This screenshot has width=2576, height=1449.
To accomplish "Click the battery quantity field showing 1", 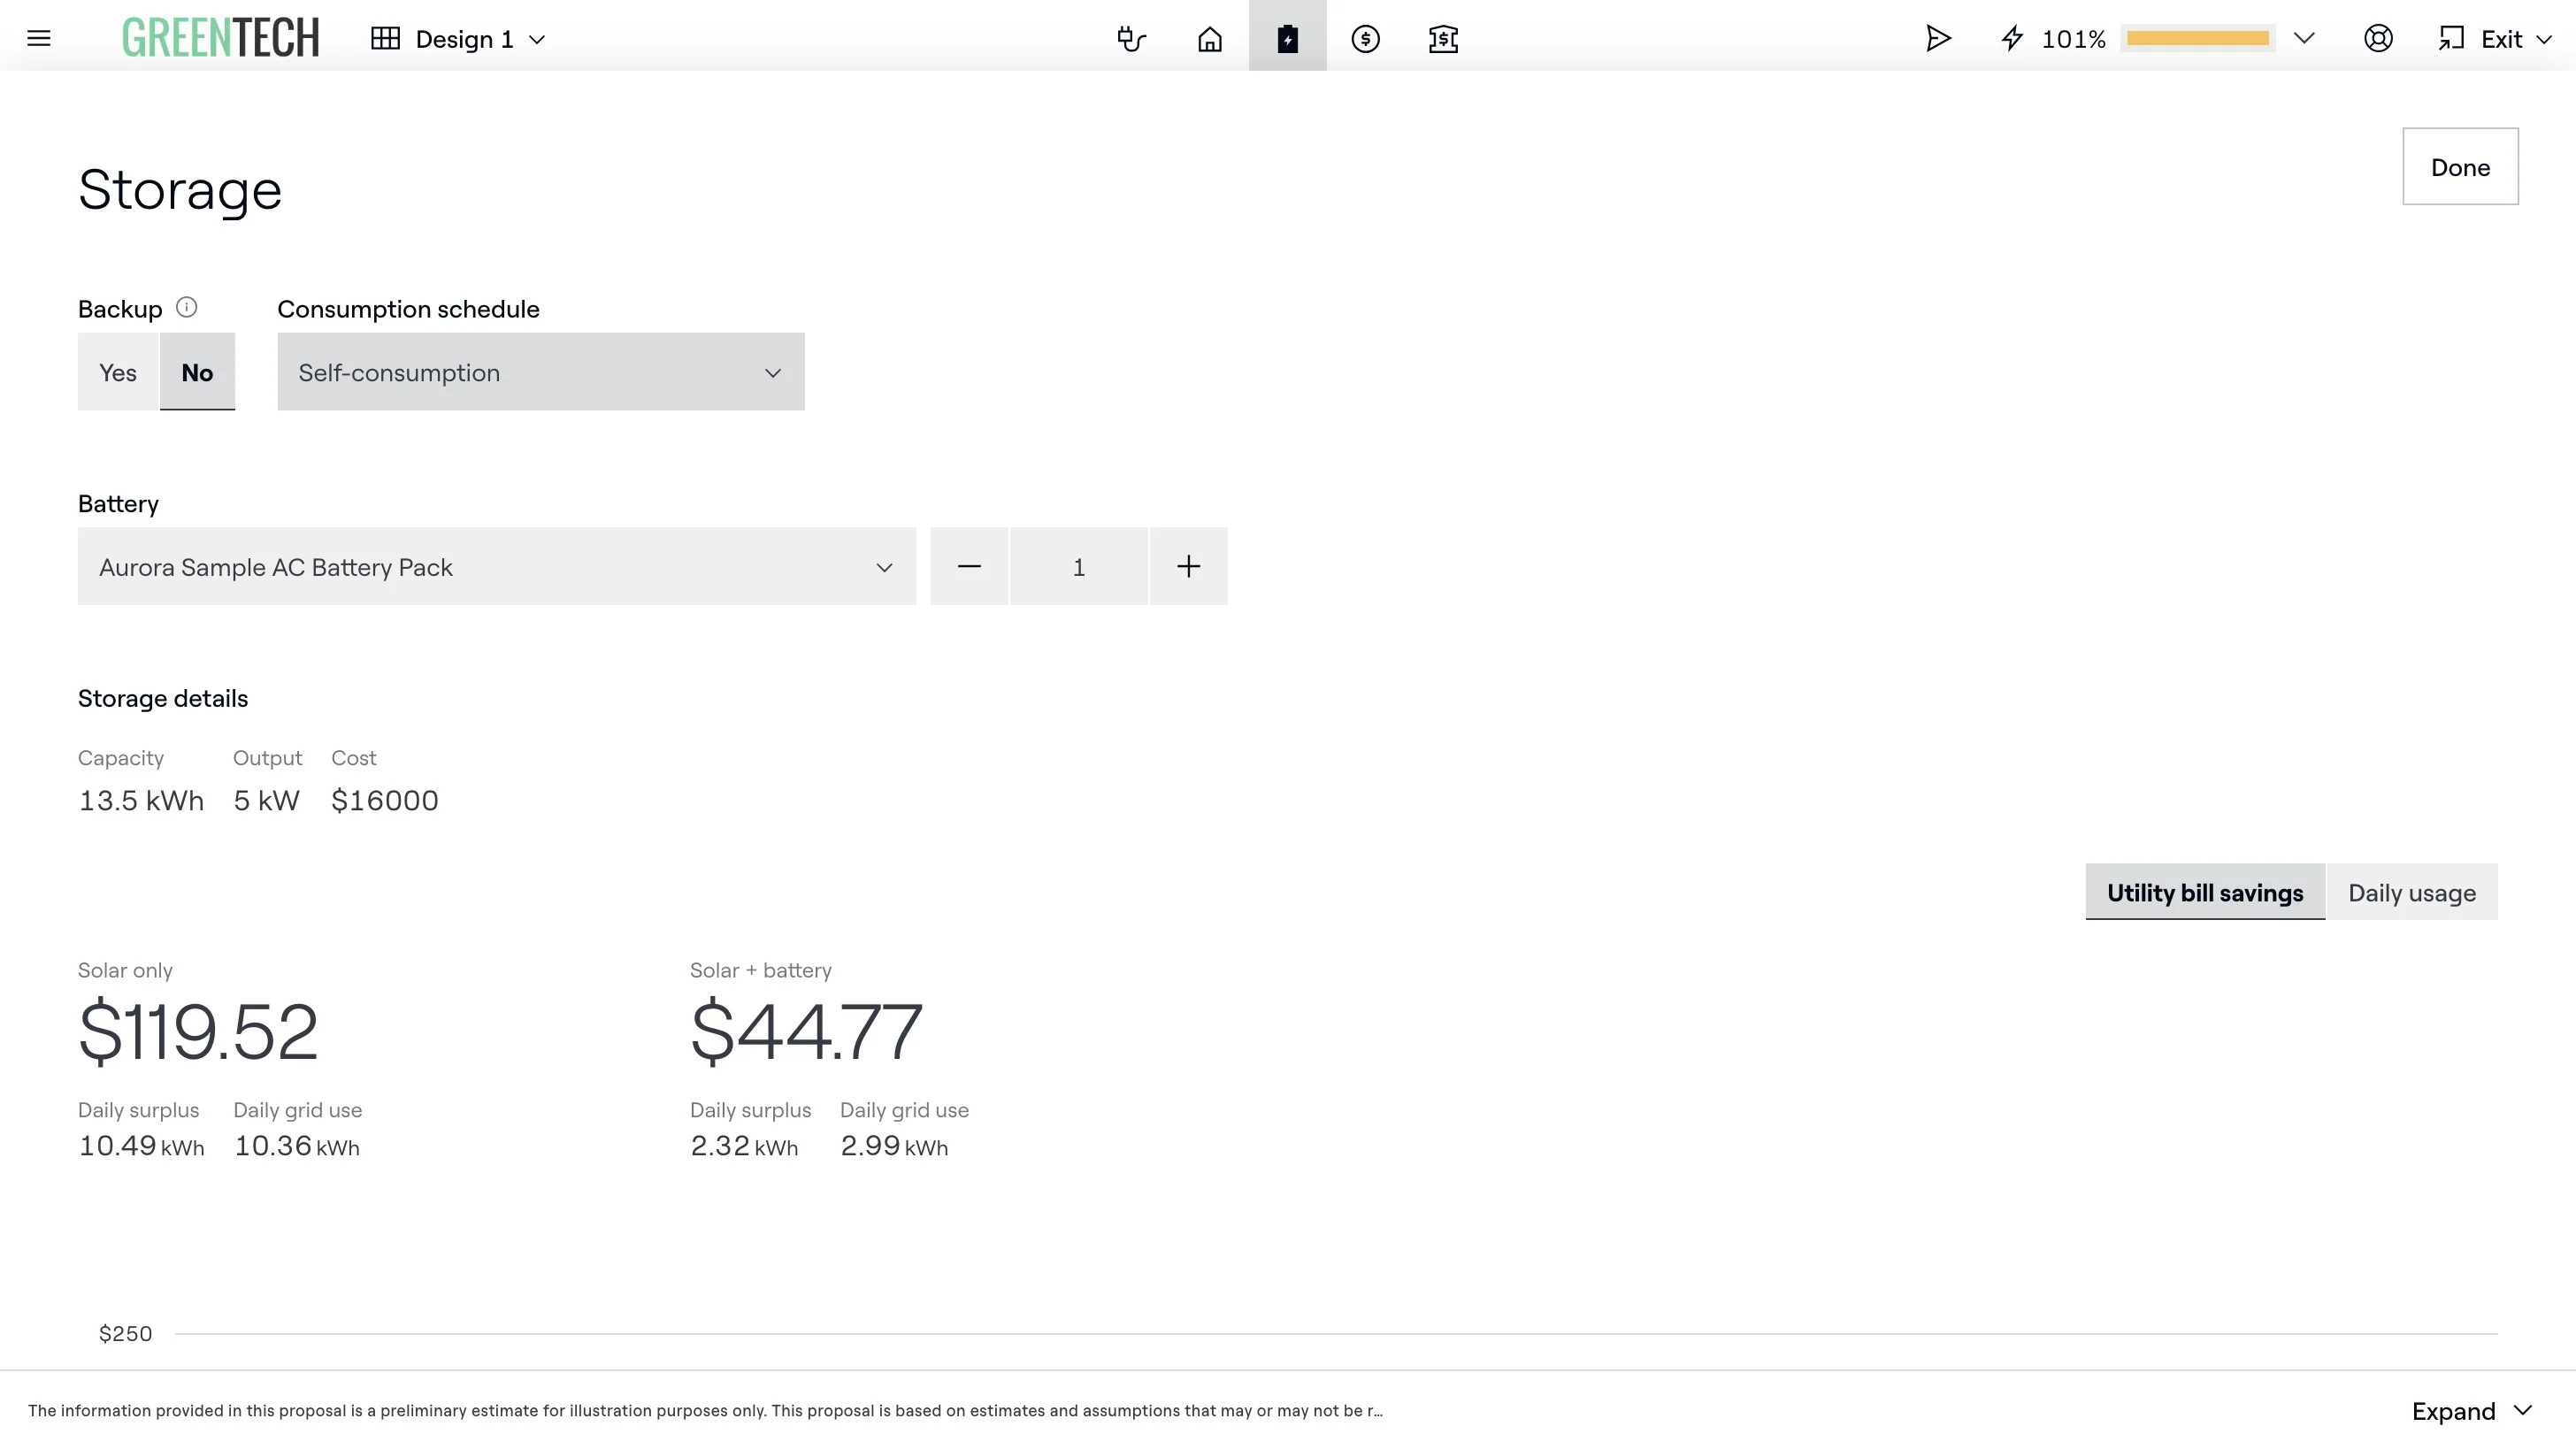I will pyautogui.click(x=1079, y=567).
